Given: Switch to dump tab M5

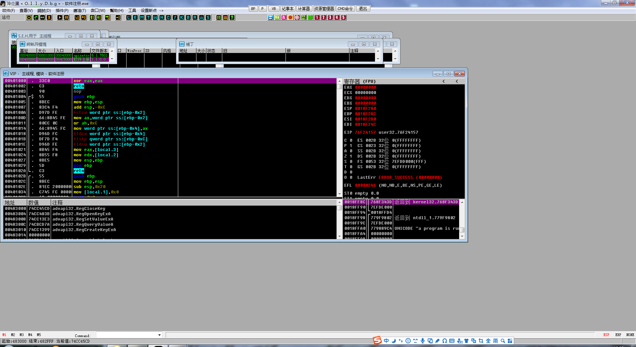Looking at the screenshot, I should point(39,335).
